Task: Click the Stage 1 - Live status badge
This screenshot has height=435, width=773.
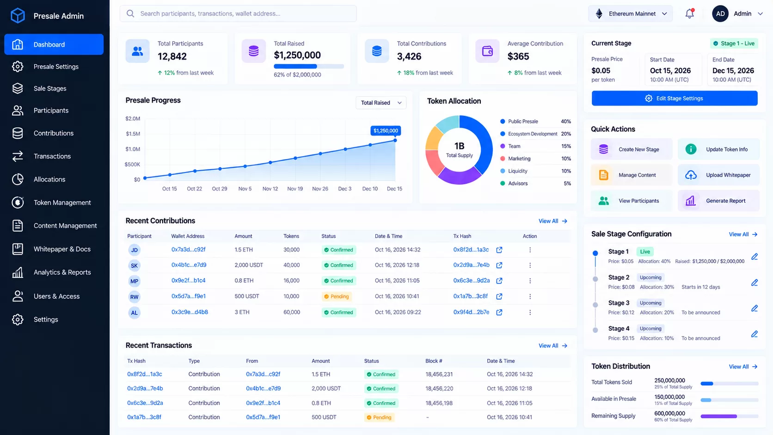Action: pyautogui.click(x=734, y=43)
